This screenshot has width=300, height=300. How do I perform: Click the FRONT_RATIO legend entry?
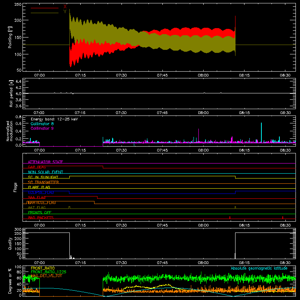click(43, 268)
